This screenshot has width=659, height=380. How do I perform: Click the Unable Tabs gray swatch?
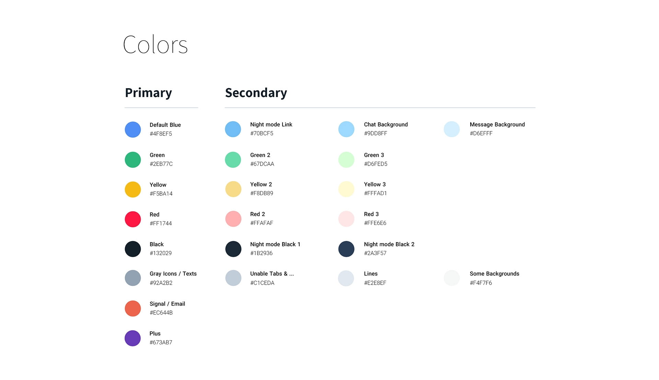coord(233,278)
